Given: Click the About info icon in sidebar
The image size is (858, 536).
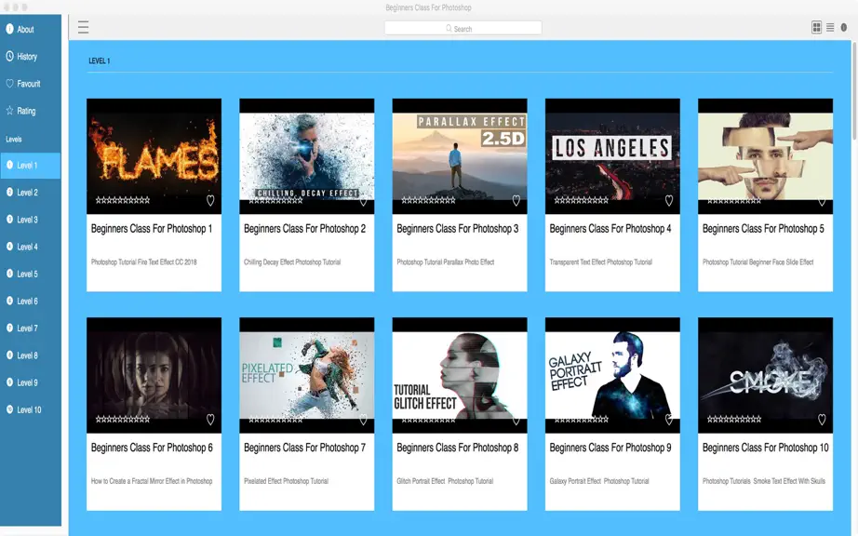Looking at the screenshot, I should 10,29.
